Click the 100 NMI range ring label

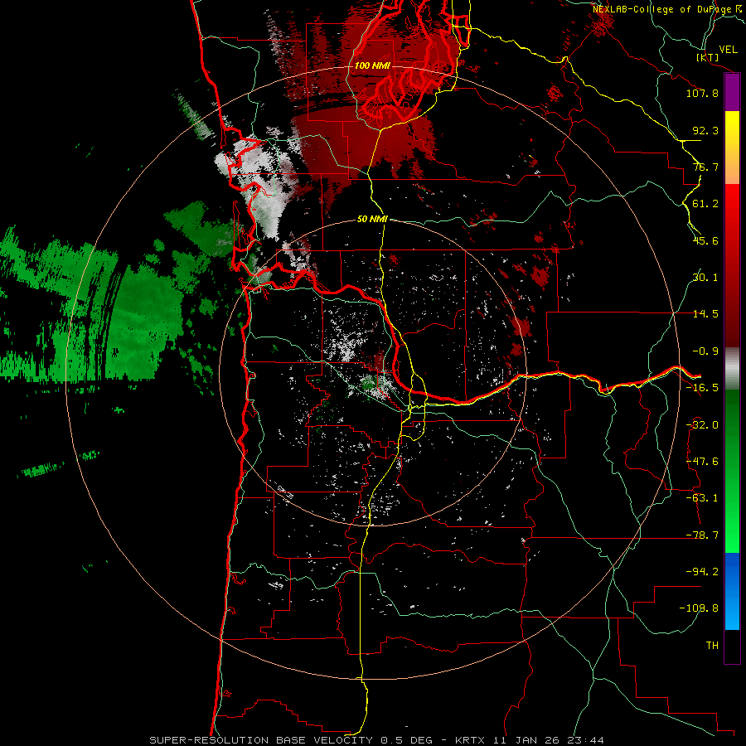coord(372,65)
